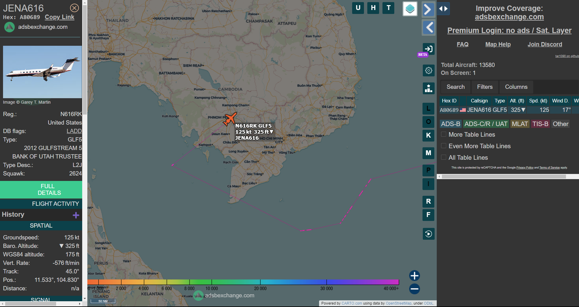Toggle the Other source filter
The image size is (579, 307).
pos(560,124)
